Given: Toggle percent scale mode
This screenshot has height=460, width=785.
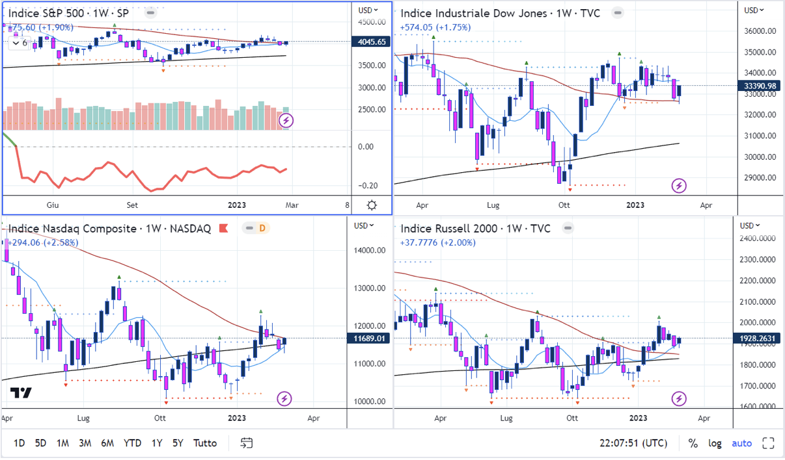Looking at the screenshot, I should [693, 443].
